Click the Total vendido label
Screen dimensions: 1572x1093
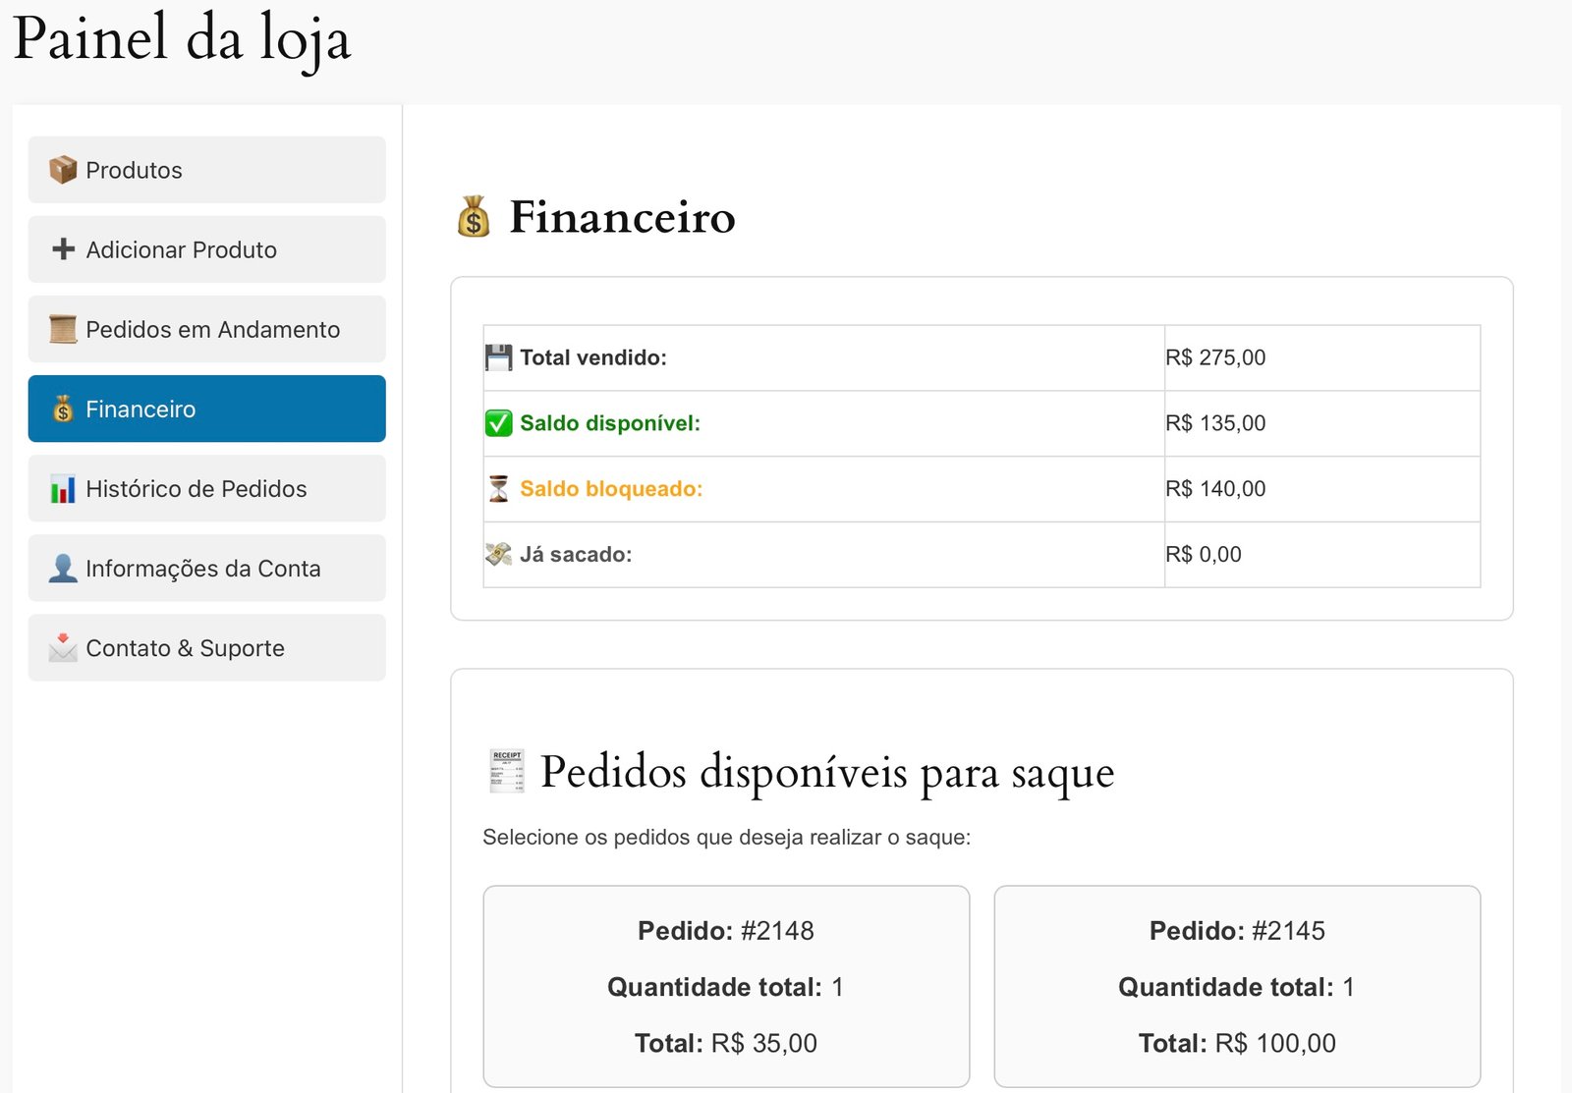point(593,357)
